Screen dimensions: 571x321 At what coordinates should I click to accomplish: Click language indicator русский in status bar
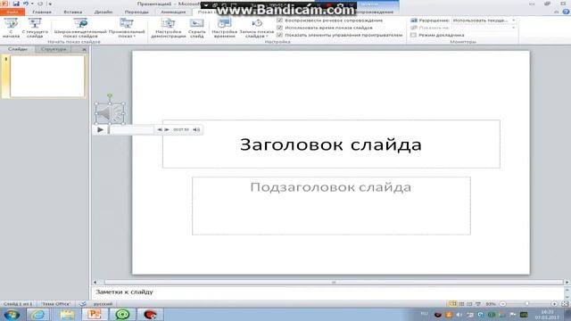[103, 303]
